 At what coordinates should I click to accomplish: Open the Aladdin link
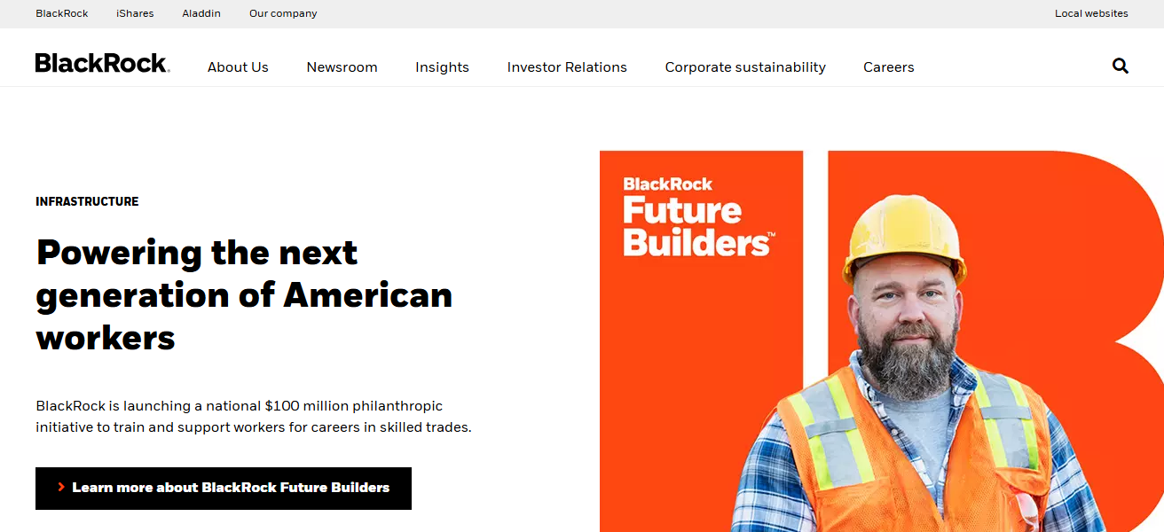[x=201, y=13]
